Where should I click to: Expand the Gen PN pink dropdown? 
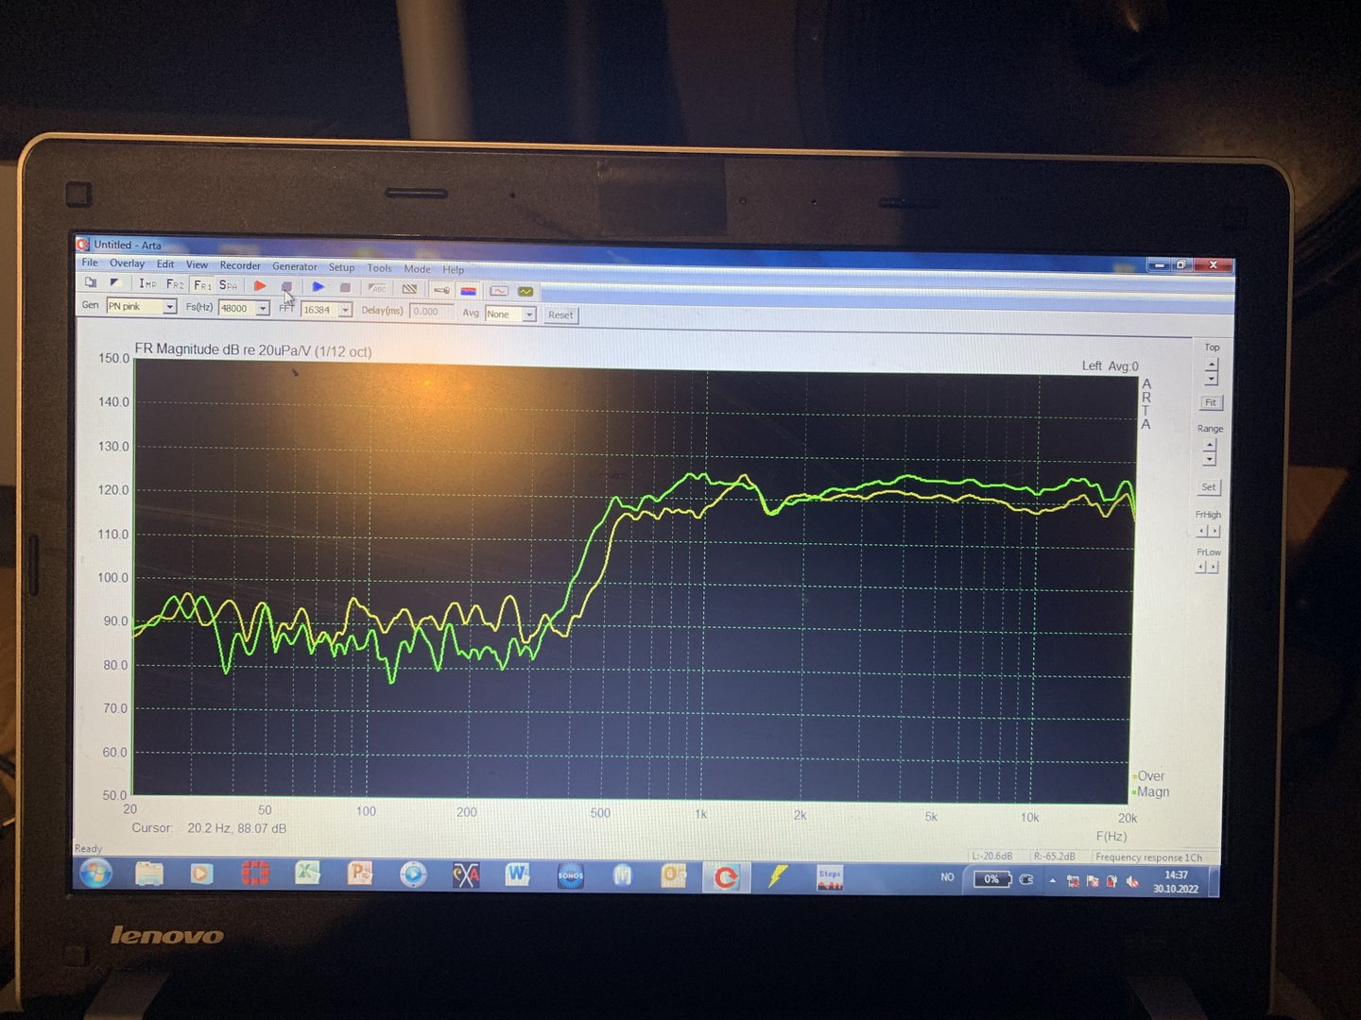coord(170,307)
